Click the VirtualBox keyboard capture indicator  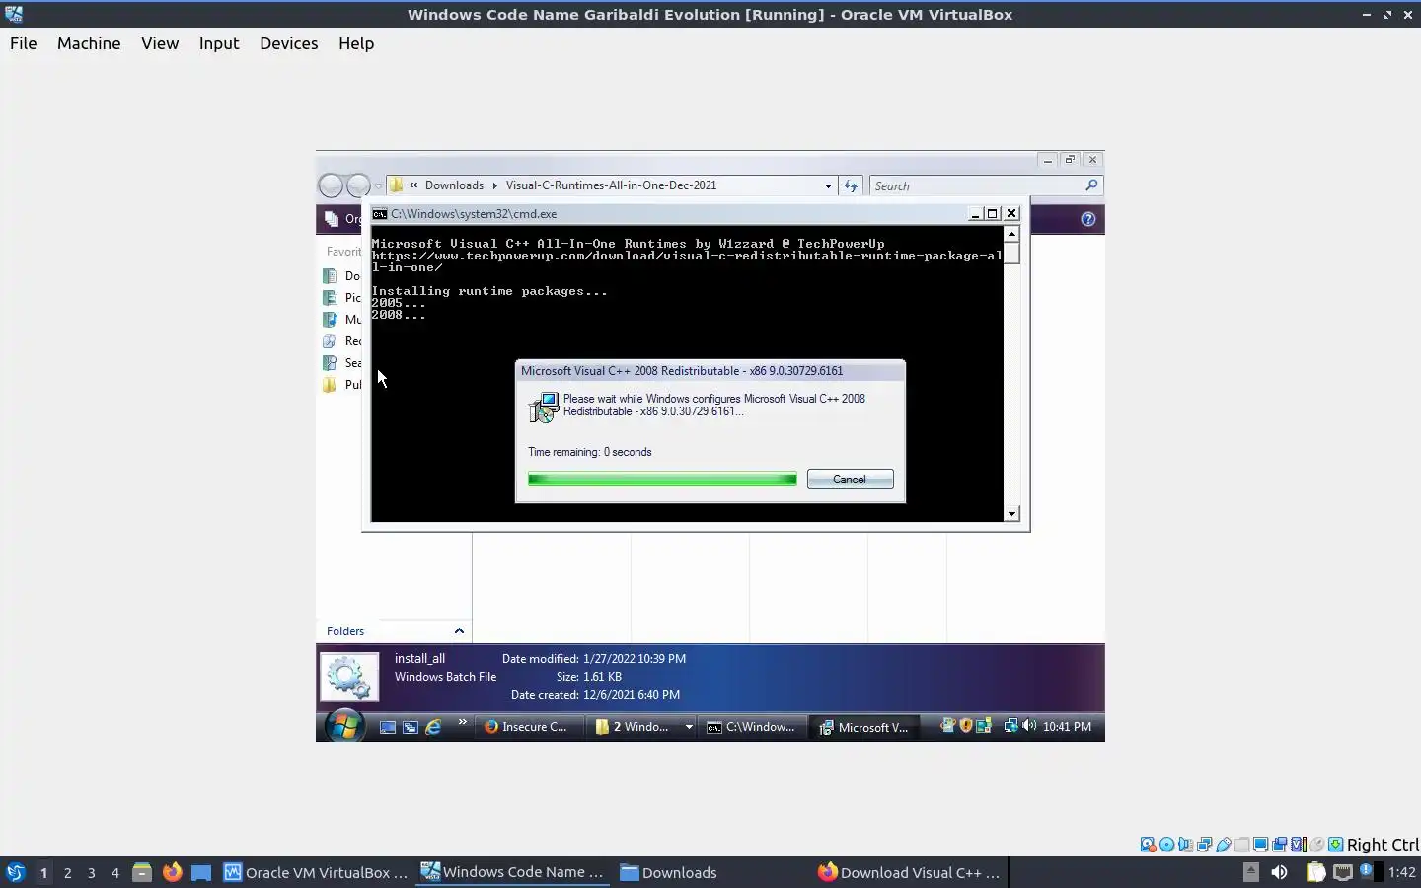point(1335,845)
